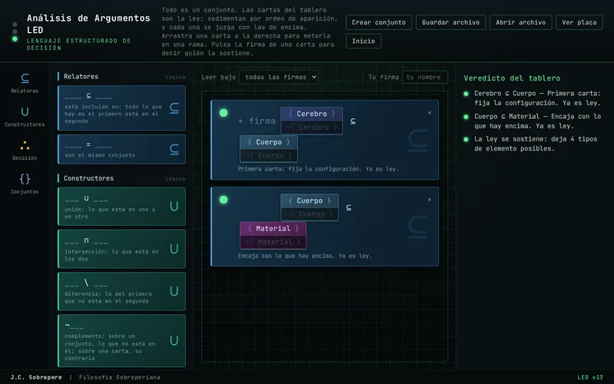614x384 pixels.
Task: Pick the 'son el mismo conjunto' card
Action: pyautogui.click(x=121, y=149)
